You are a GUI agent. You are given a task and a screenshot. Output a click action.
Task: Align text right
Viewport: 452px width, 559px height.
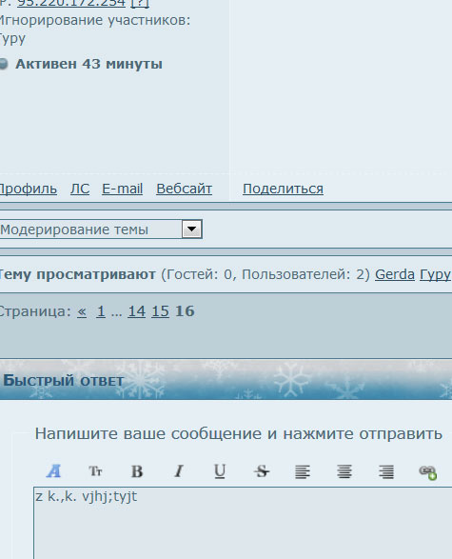(x=385, y=471)
